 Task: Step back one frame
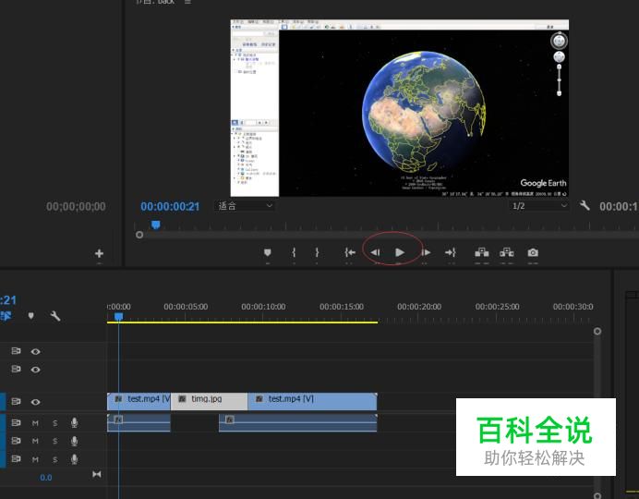click(375, 253)
